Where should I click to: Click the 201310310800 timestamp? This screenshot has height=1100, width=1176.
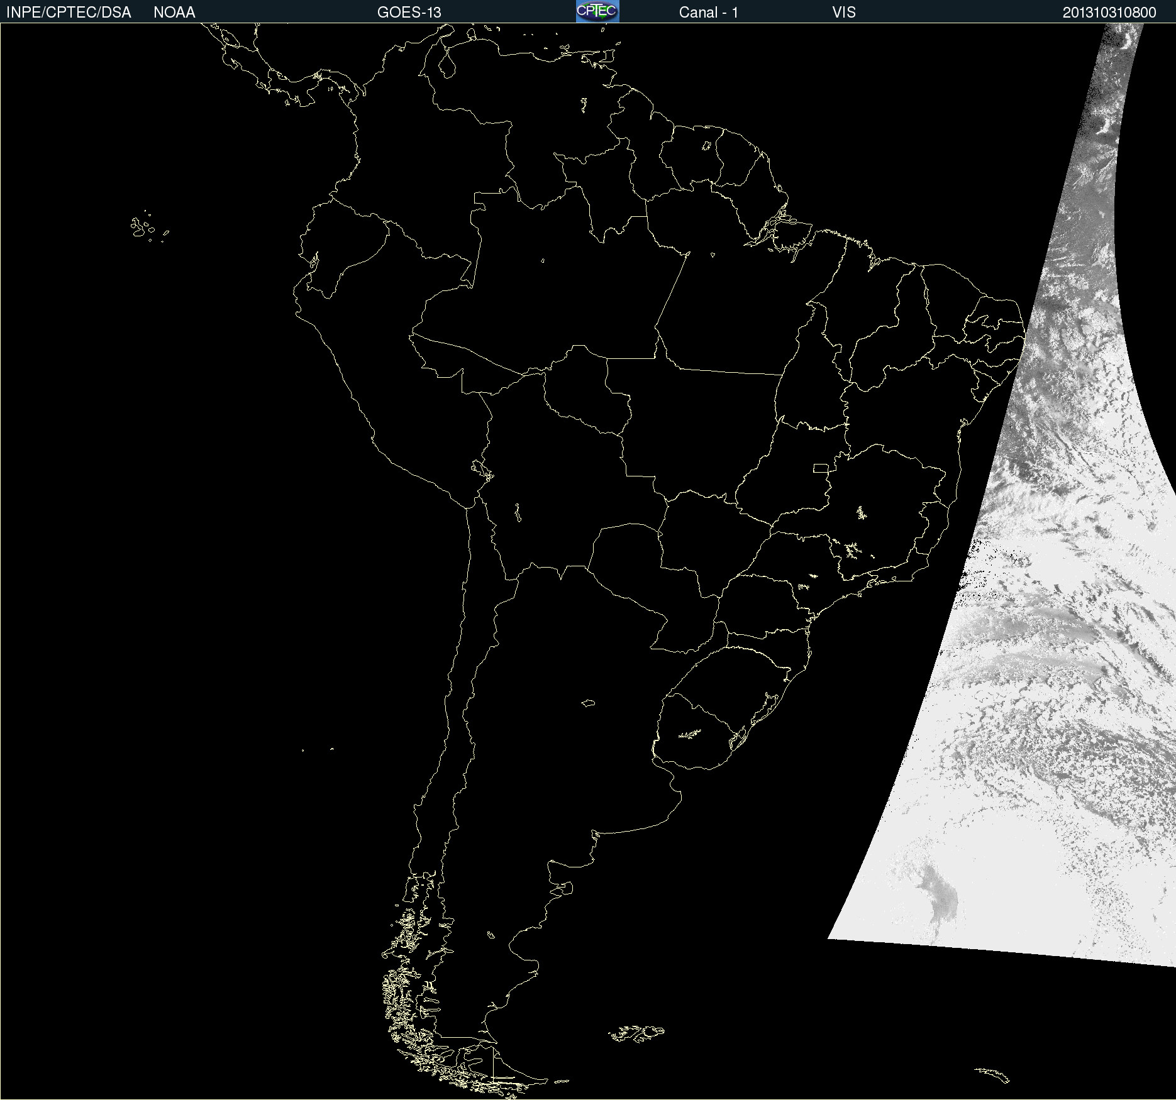pyautogui.click(x=1109, y=13)
